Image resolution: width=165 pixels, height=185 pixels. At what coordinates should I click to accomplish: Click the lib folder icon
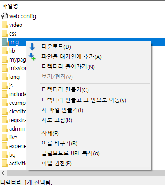click(x=5, y=51)
